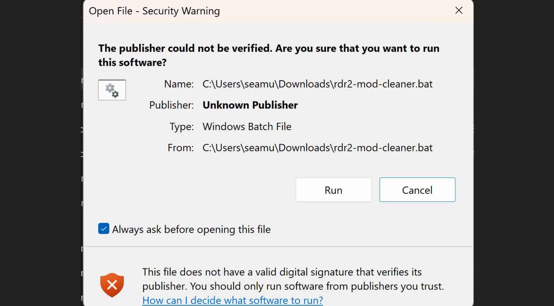
Task: Select the file path next to Name
Action: 317,84
